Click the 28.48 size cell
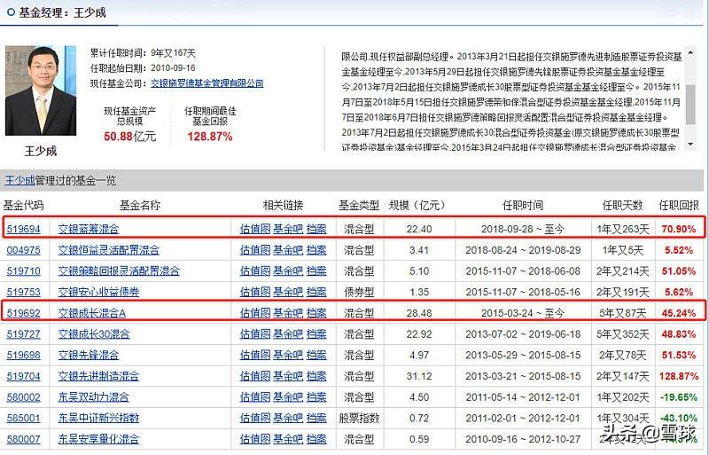The image size is (709, 455). (x=419, y=313)
